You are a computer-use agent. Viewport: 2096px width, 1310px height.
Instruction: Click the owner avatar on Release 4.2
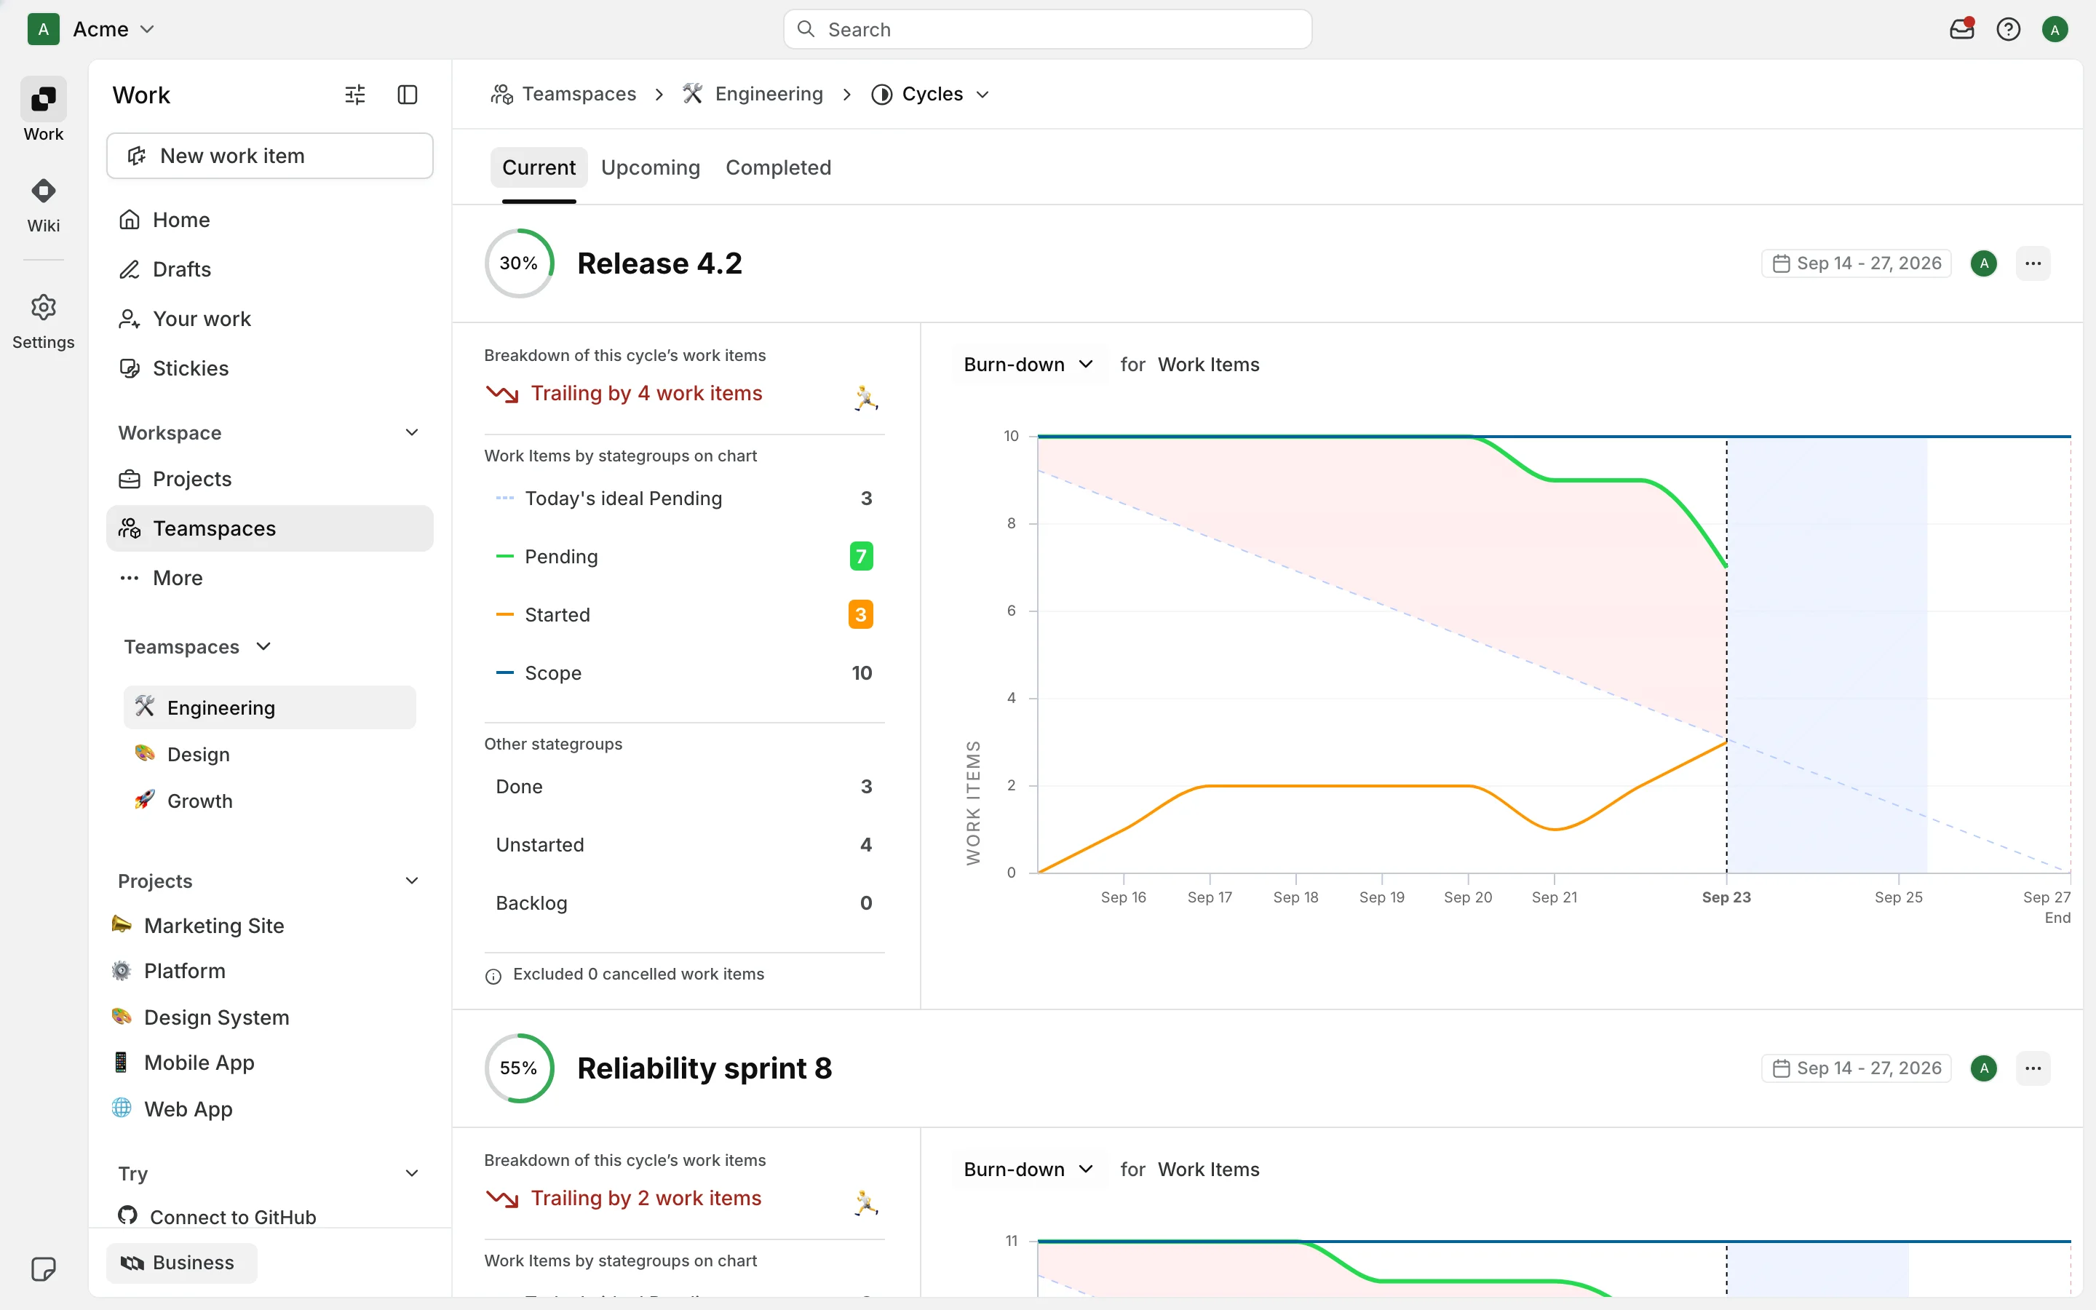1984,263
